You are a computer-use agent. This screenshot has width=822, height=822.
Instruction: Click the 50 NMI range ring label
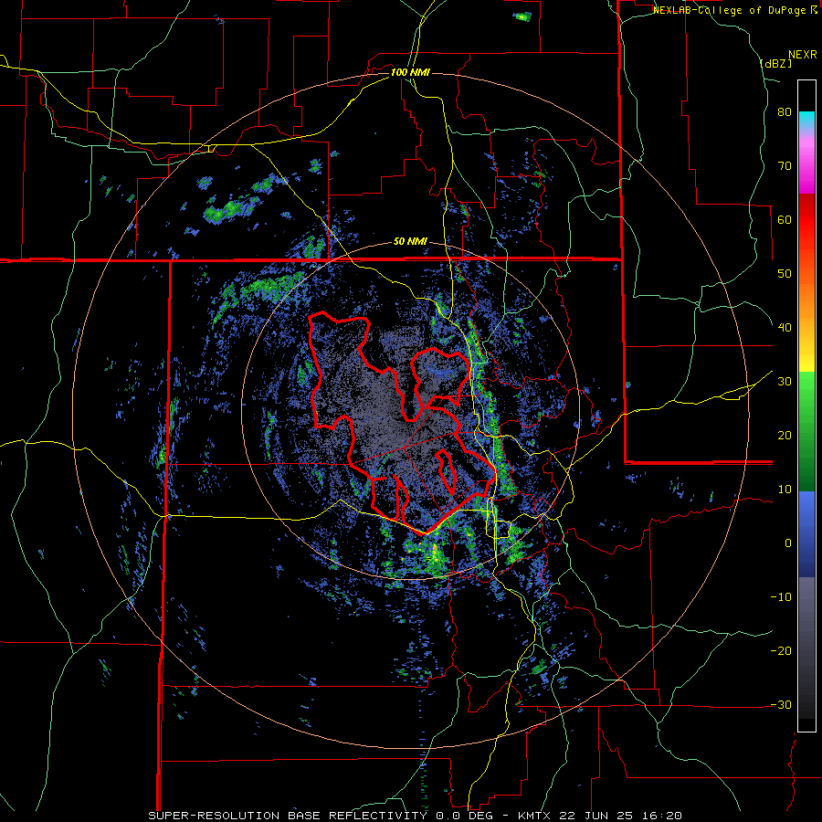pyautogui.click(x=410, y=242)
